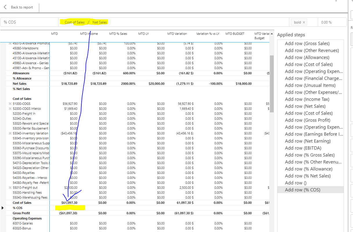
Task: Select Net Sales token in formula
Action: (x=100, y=22)
